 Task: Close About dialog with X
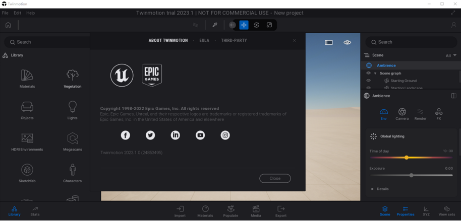tap(294, 40)
